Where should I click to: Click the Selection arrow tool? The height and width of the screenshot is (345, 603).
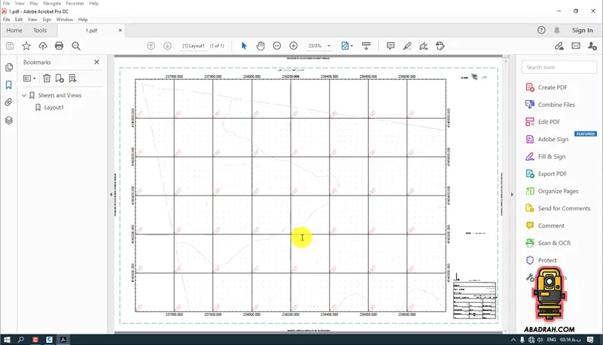pos(244,46)
